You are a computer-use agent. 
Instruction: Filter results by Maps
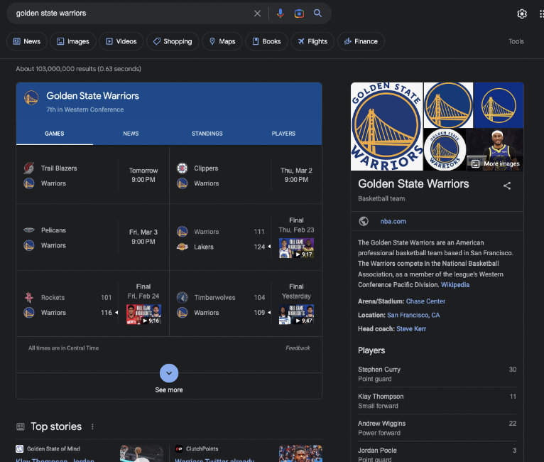[222, 41]
